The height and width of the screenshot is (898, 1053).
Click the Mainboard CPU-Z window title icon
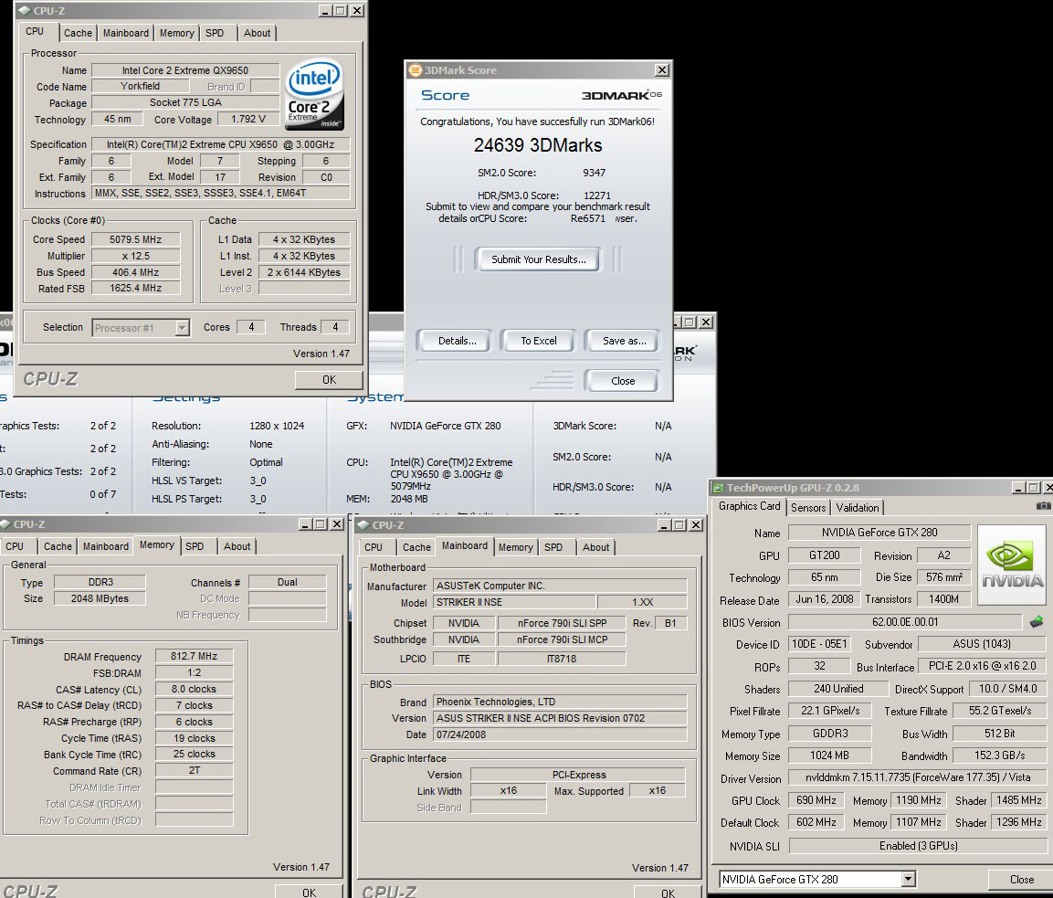click(364, 524)
